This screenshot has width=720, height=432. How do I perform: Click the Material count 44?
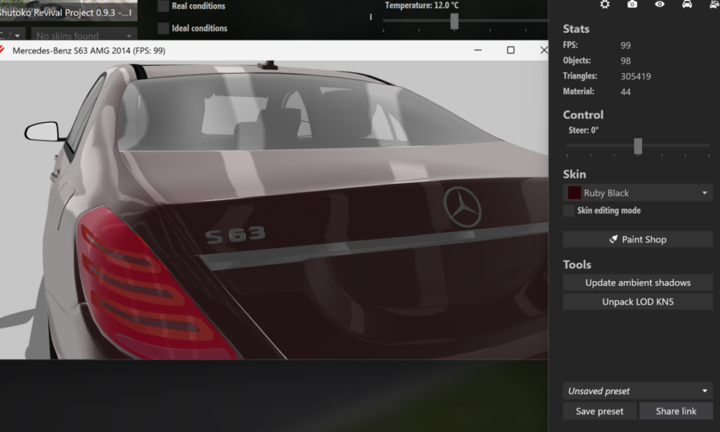625,92
